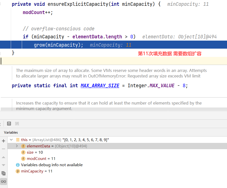Remove watch with the minus icon

tap(4, 149)
